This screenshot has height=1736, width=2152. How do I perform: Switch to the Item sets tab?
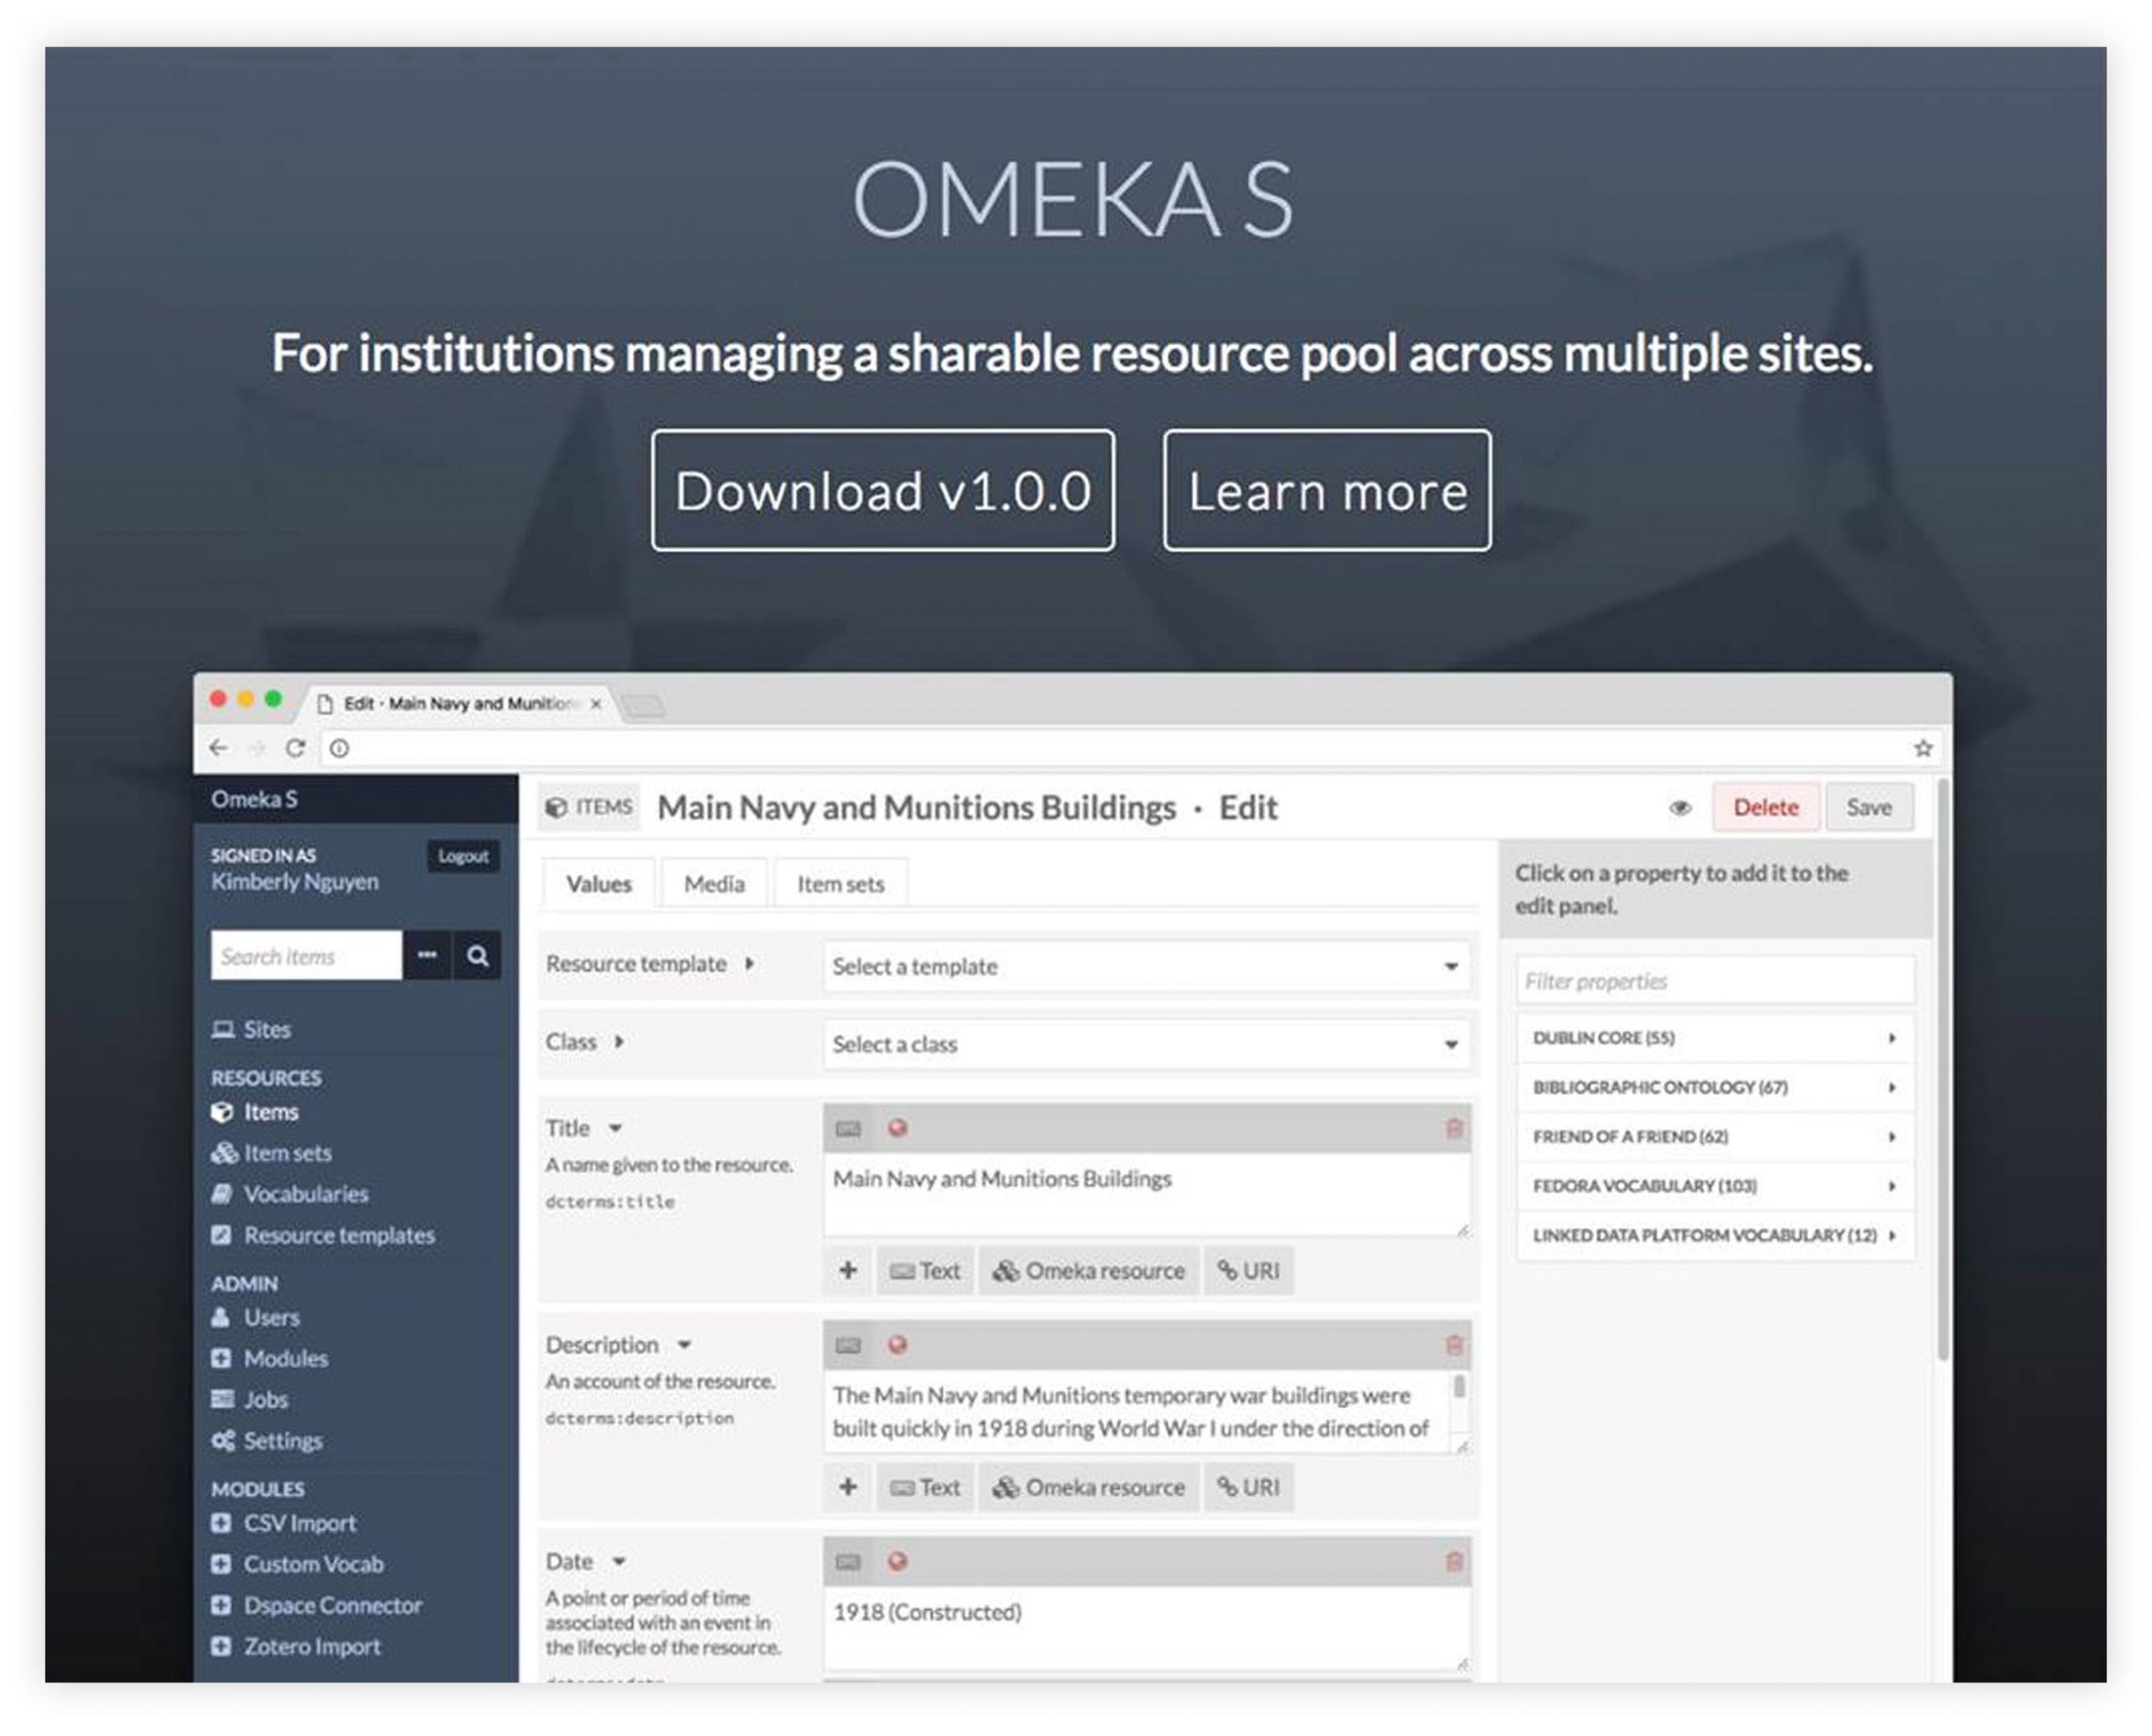click(841, 883)
